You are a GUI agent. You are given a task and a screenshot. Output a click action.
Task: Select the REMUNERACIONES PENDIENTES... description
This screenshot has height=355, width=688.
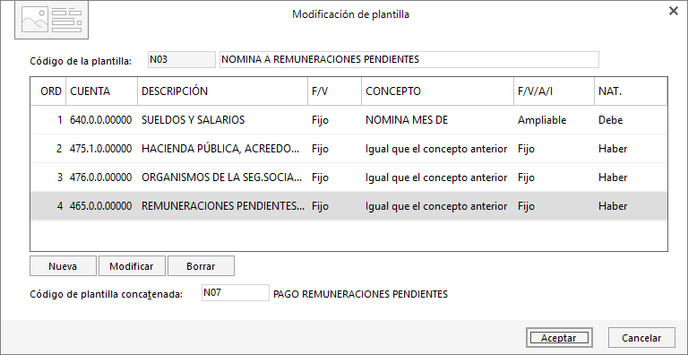(222, 206)
